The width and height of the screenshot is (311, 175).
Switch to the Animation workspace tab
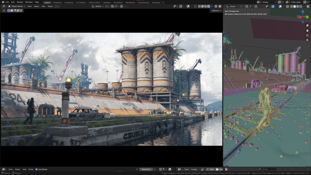click(118, 2)
